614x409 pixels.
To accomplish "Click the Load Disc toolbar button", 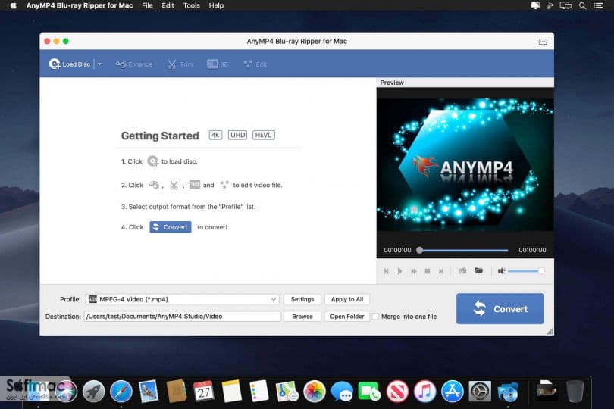I will click(69, 64).
